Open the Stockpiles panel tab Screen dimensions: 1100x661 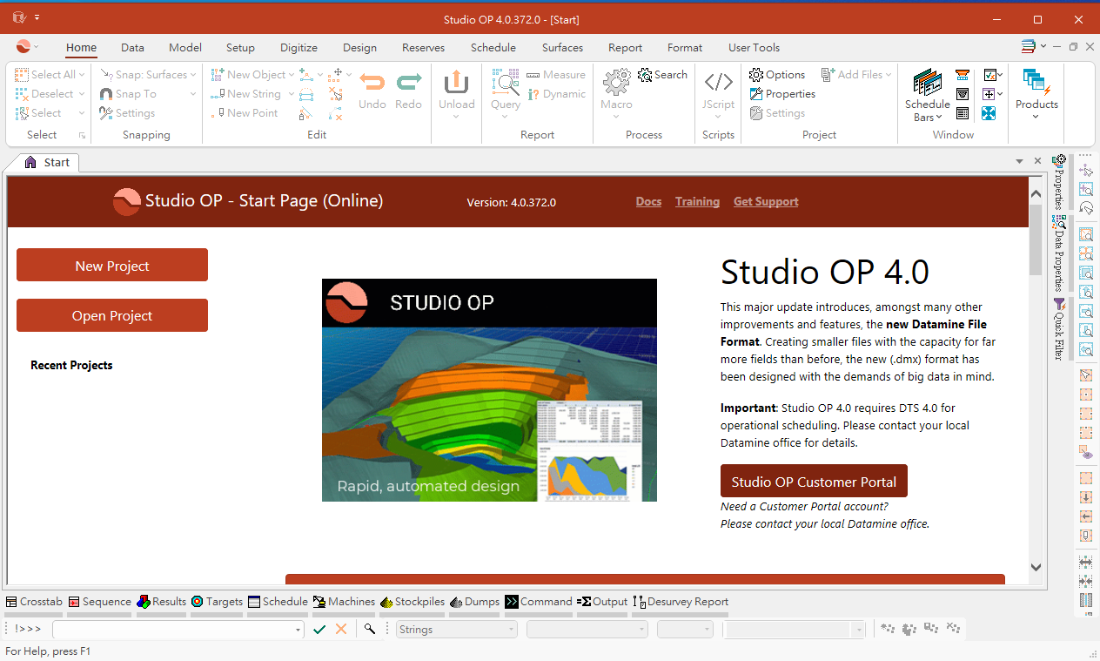pos(412,602)
